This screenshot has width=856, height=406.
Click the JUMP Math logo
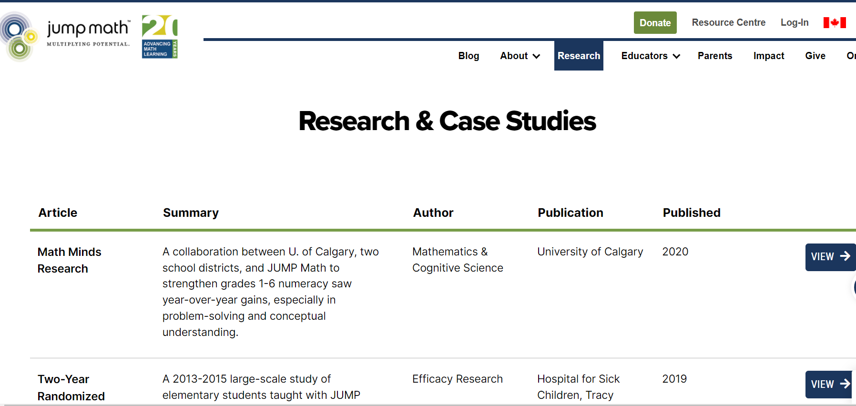click(67, 36)
